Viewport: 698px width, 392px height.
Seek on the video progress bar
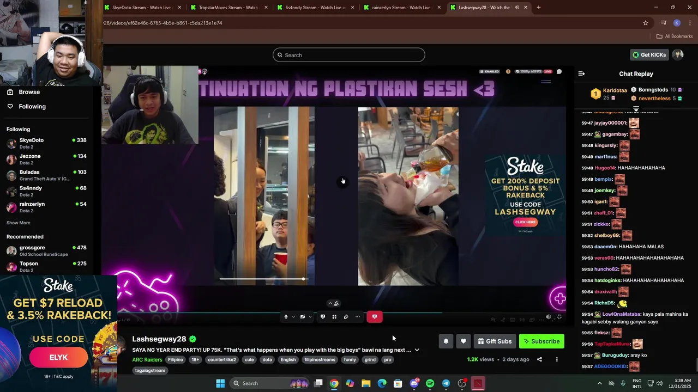341,313
